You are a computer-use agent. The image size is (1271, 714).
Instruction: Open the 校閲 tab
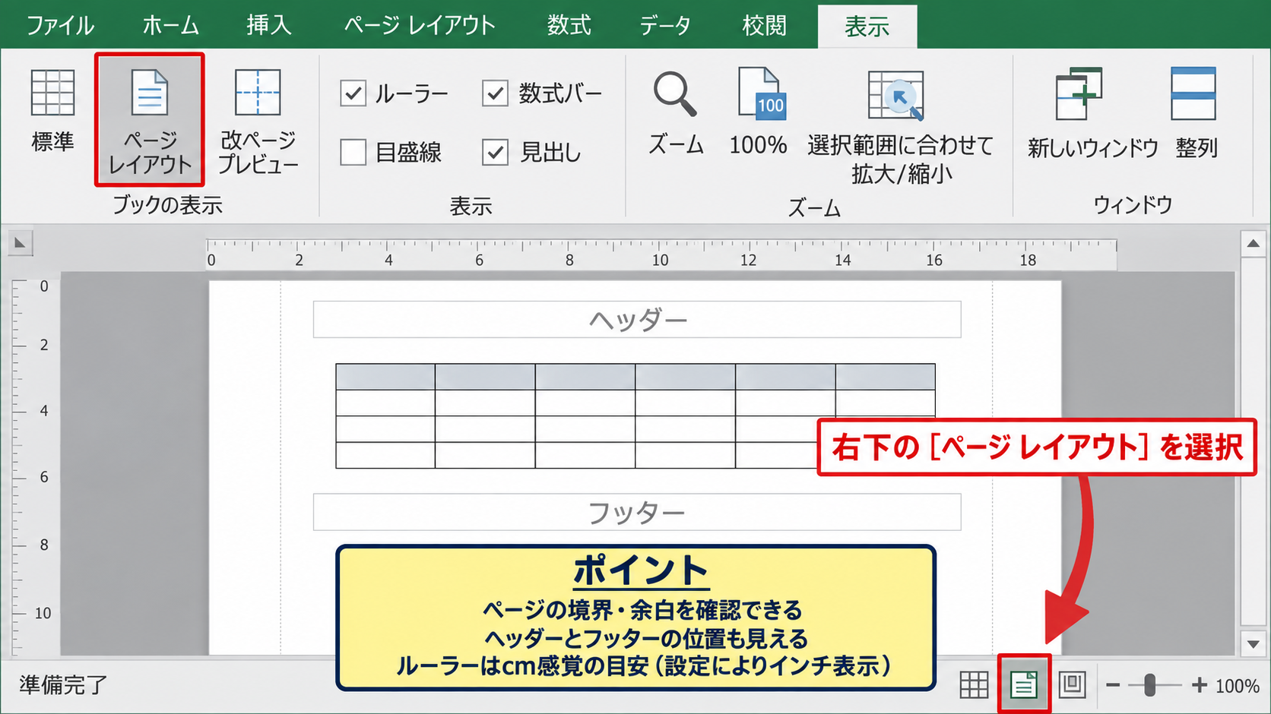click(x=764, y=25)
